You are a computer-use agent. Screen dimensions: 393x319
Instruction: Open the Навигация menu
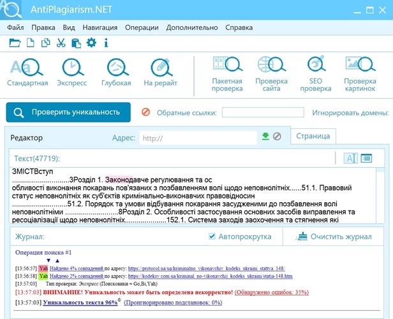click(100, 27)
